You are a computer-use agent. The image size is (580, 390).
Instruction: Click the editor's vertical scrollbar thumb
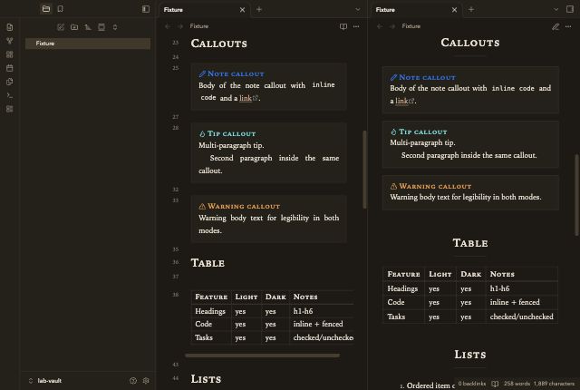tap(364, 170)
